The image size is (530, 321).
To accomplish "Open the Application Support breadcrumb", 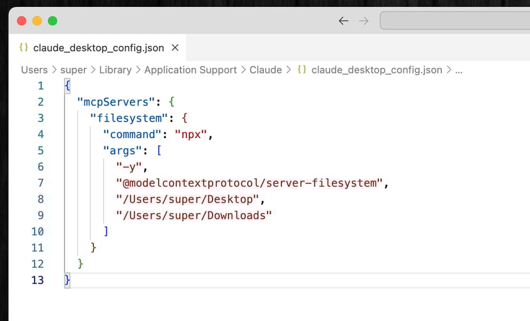I will pyautogui.click(x=190, y=70).
